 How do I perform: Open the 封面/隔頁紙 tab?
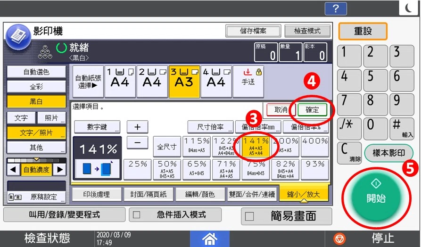pos(148,194)
